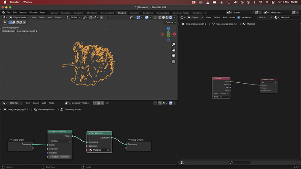Switch perspective/orthographic with the grid gizmo
The width and height of the screenshot is (301, 169).
click(x=174, y=61)
